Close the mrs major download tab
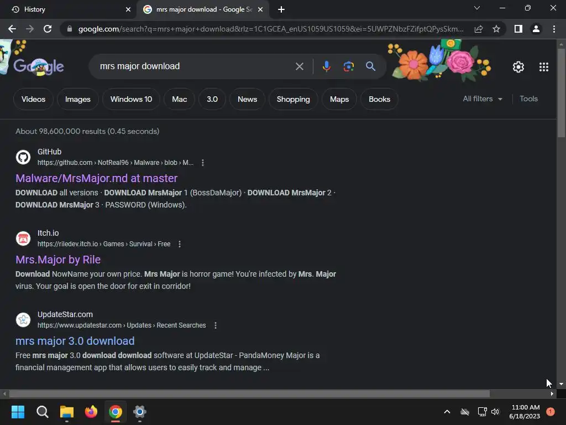This screenshot has height=425, width=566. pyautogui.click(x=260, y=9)
